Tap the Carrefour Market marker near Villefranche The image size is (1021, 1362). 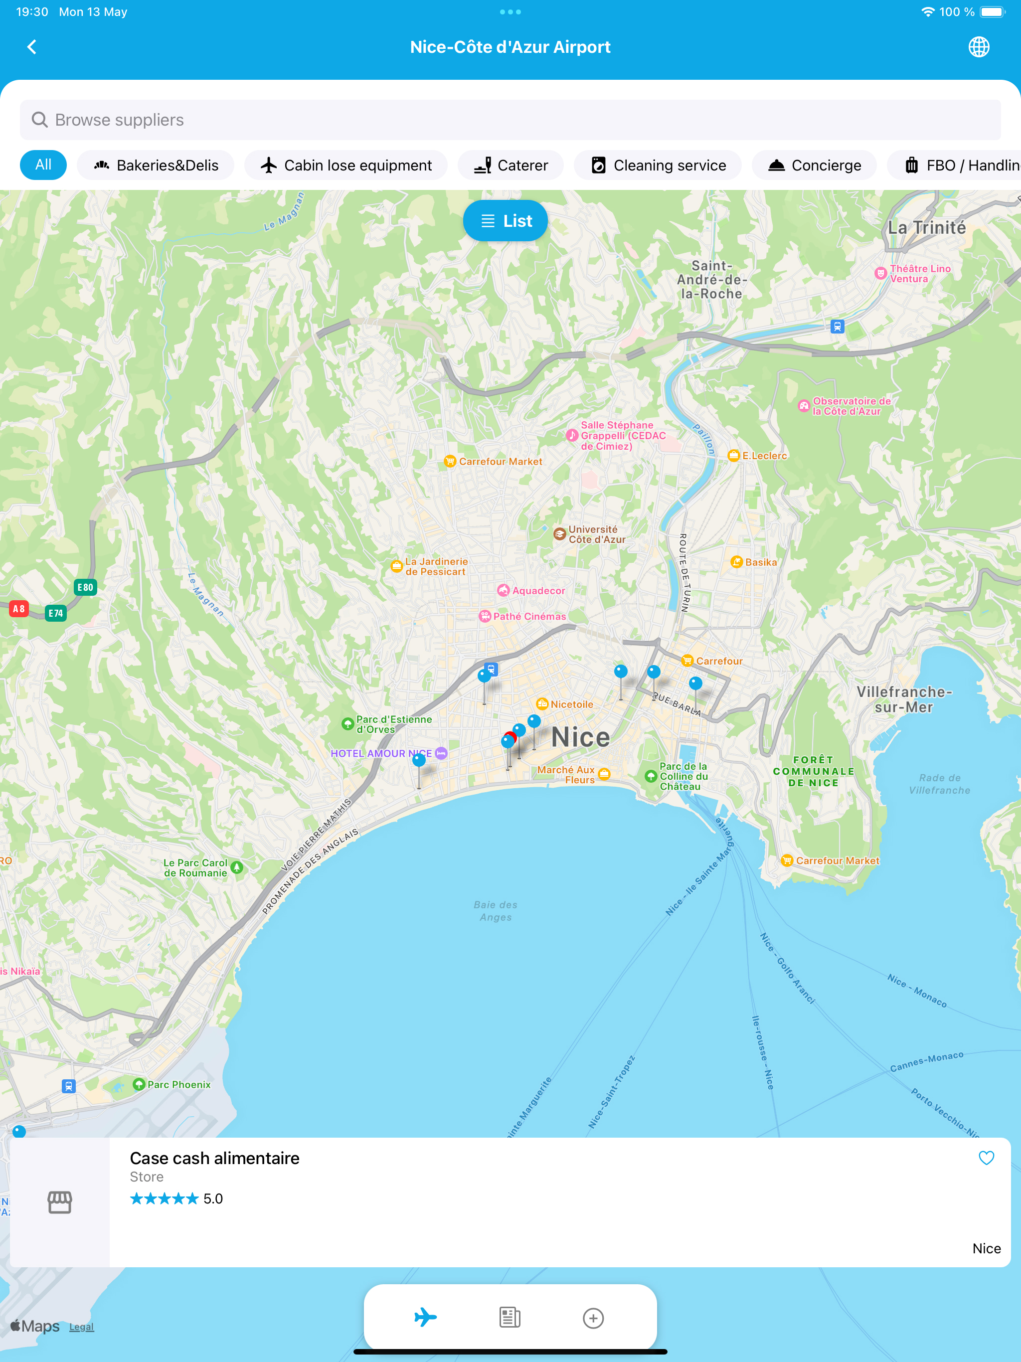tap(786, 861)
